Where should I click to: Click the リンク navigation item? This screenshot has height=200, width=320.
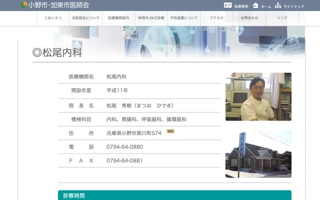click(282, 18)
